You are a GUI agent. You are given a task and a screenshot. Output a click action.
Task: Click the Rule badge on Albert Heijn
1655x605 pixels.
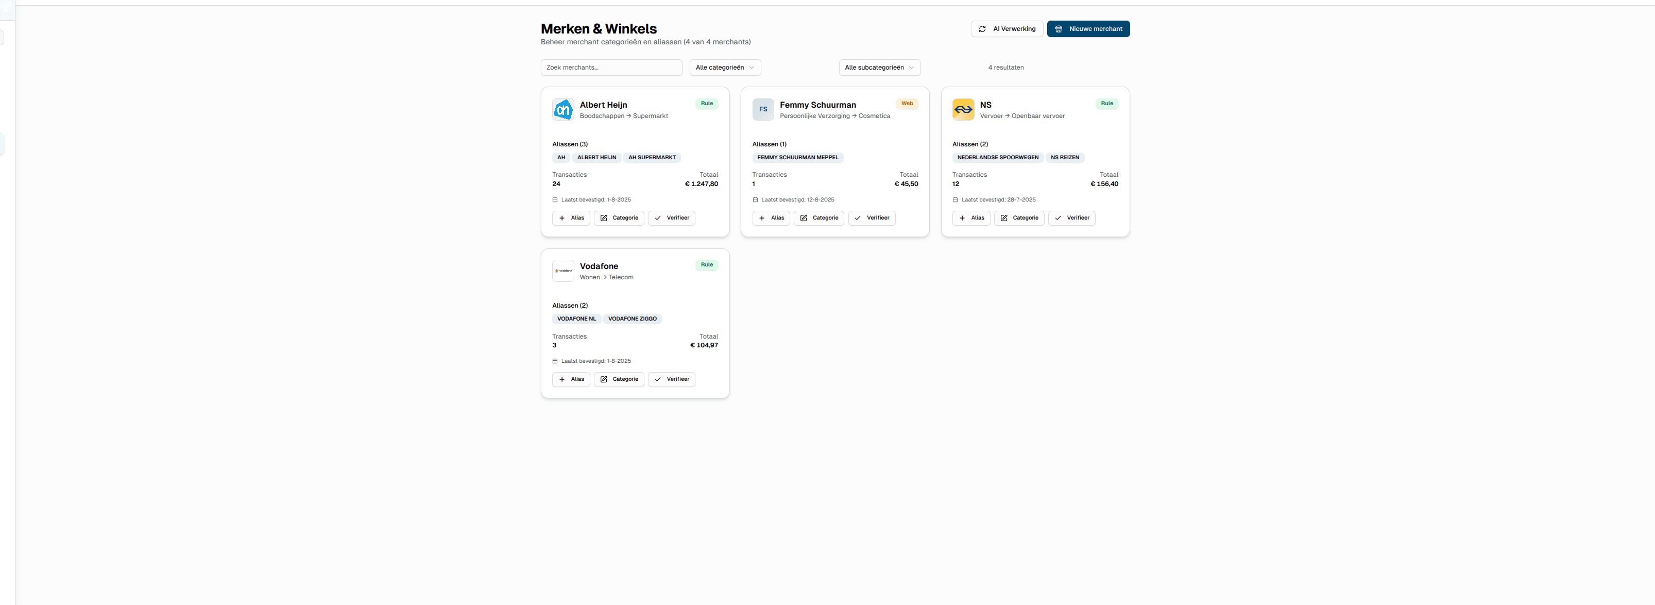click(x=707, y=104)
